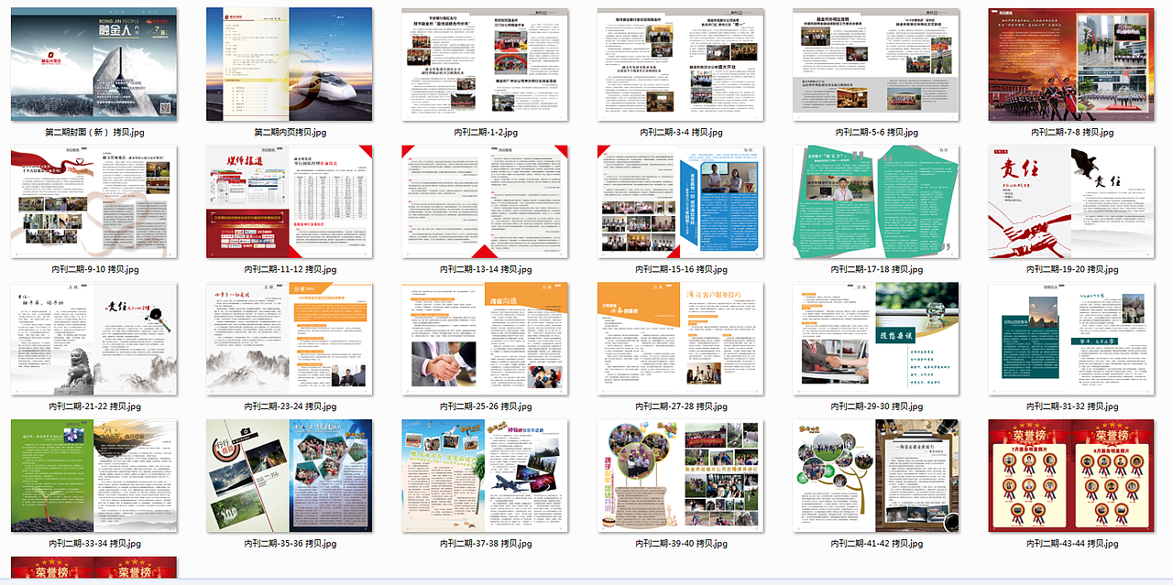Click file name text 内刊二期-25-26 拷贝.jpg
The image size is (1173, 585).
click(x=485, y=407)
